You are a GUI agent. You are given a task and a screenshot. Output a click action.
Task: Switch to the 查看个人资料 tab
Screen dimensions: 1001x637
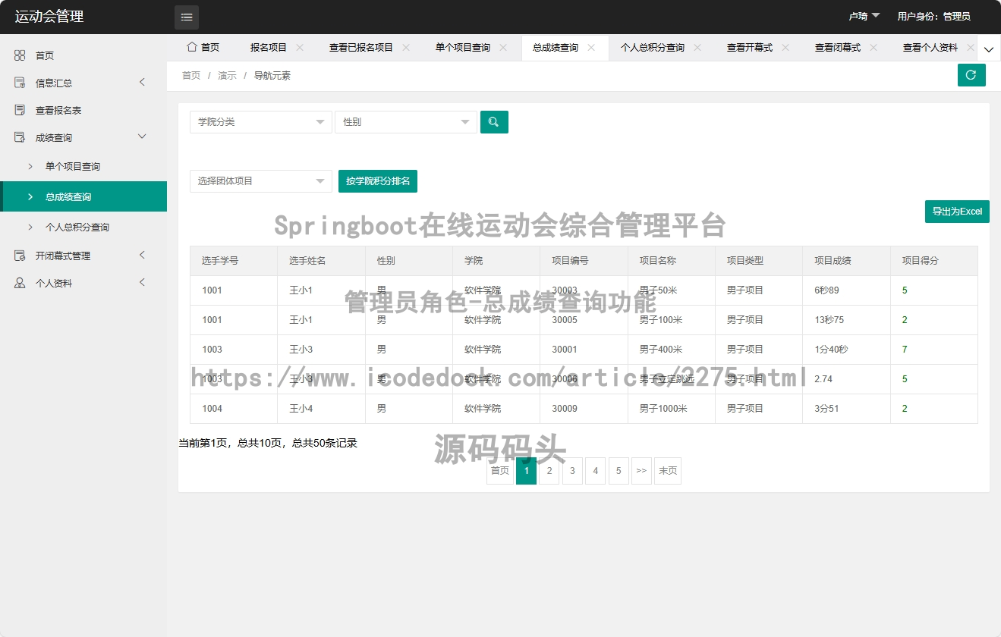[930, 47]
